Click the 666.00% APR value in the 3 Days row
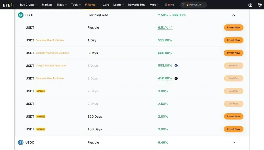 click(x=165, y=53)
